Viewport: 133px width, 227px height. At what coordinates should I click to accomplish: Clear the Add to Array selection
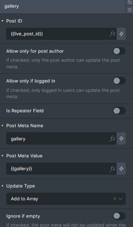coord(115,199)
